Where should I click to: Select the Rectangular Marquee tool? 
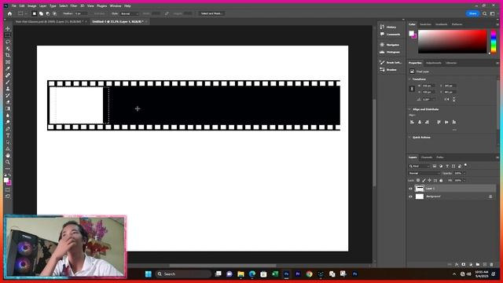pyautogui.click(x=8, y=35)
